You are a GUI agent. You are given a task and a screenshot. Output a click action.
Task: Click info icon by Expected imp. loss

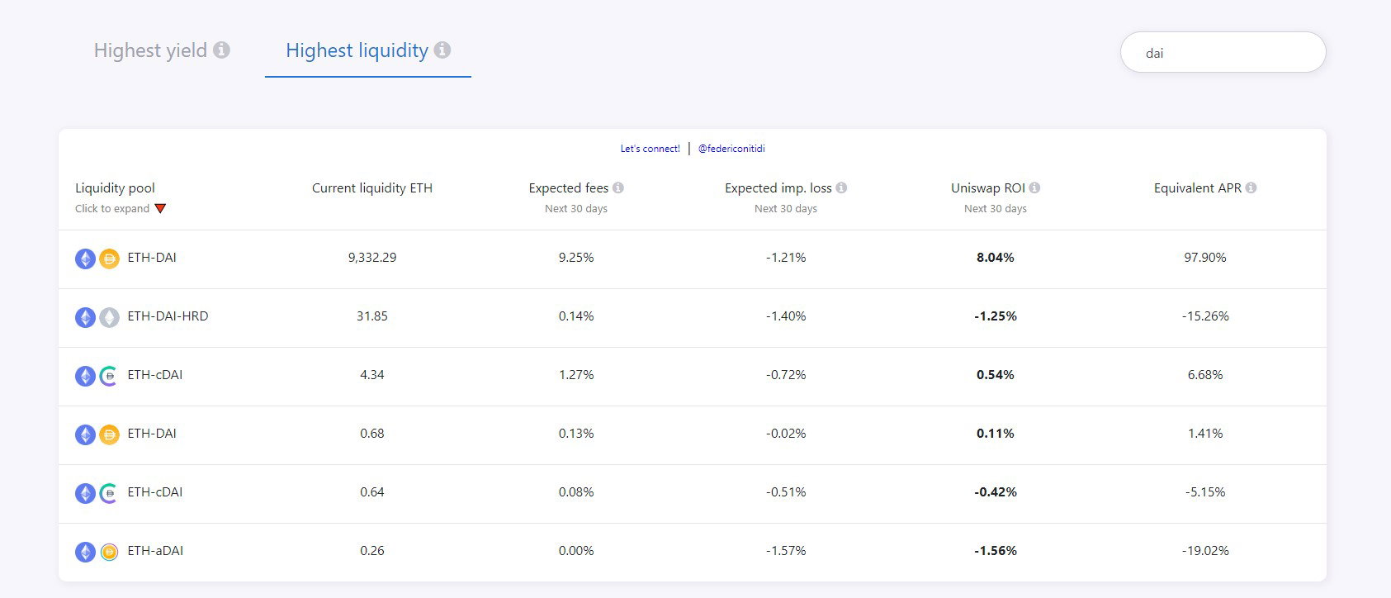coord(841,187)
